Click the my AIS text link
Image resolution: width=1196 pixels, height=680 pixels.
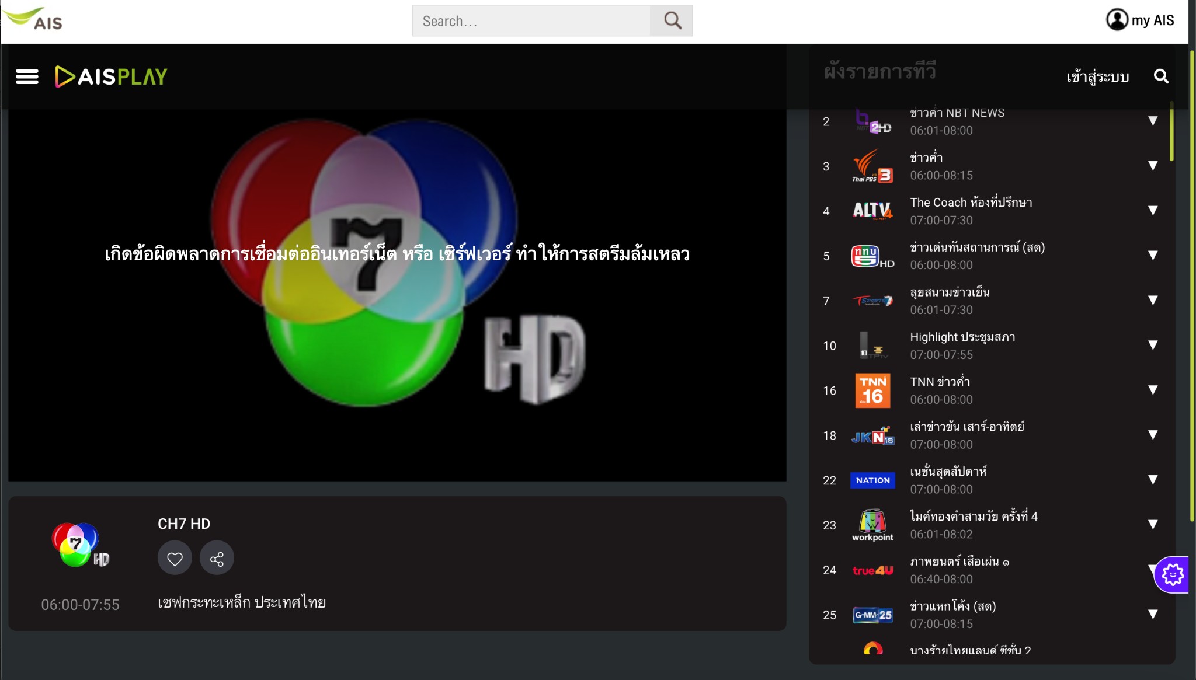click(1152, 20)
